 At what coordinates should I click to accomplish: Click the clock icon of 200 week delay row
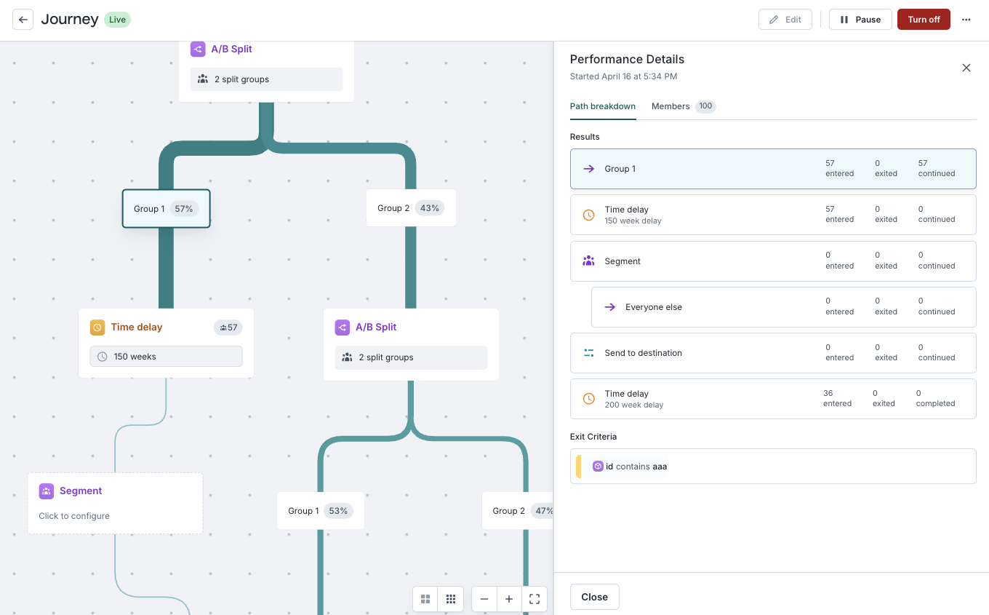tap(589, 399)
